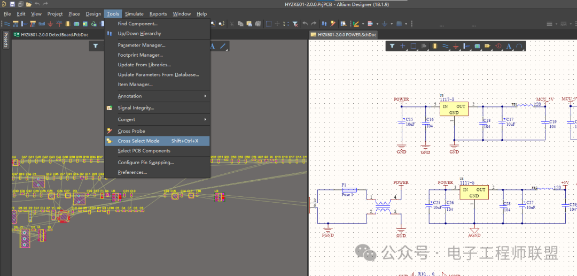
Task: Expand the Convert submenu
Action: (x=157, y=119)
